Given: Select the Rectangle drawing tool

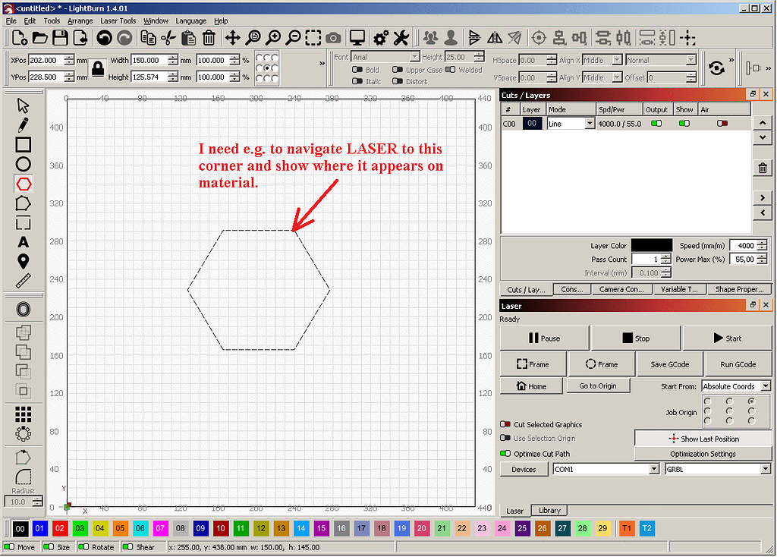Looking at the screenshot, I should [23, 144].
